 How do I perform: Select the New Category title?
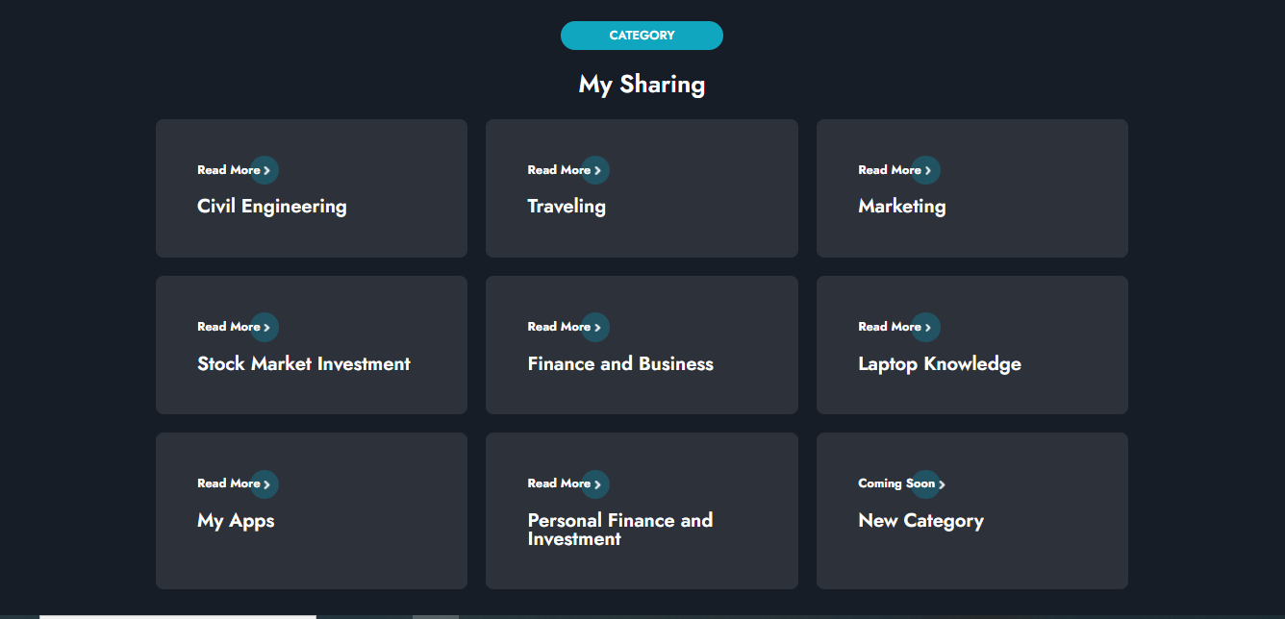[920, 521]
